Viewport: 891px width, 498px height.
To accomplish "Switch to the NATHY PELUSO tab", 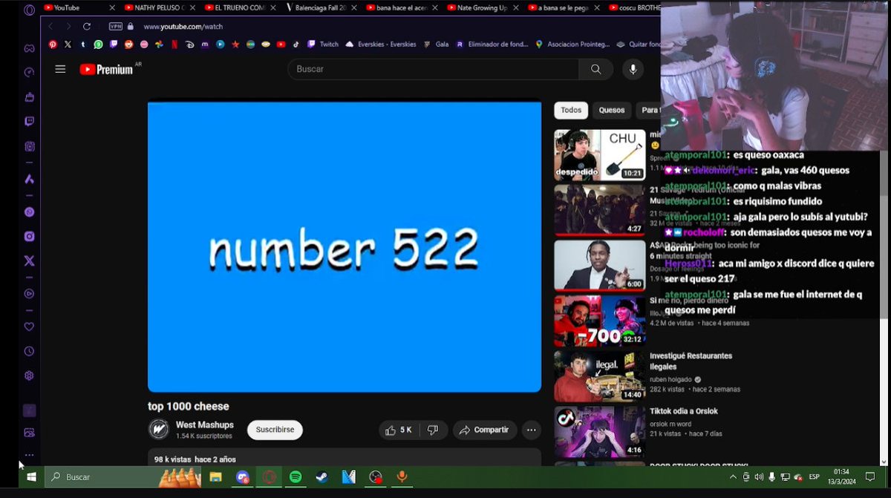I will tap(160, 7).
